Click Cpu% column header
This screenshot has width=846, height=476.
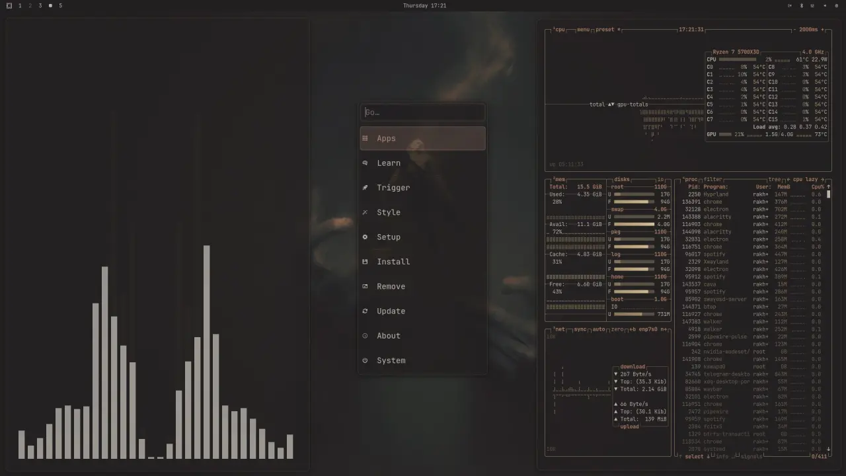coord(818,187)
